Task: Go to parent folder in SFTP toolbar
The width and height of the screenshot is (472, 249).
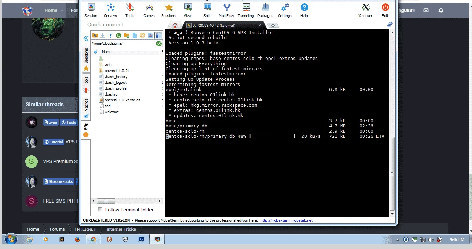Action: click(x=95, y=35)
